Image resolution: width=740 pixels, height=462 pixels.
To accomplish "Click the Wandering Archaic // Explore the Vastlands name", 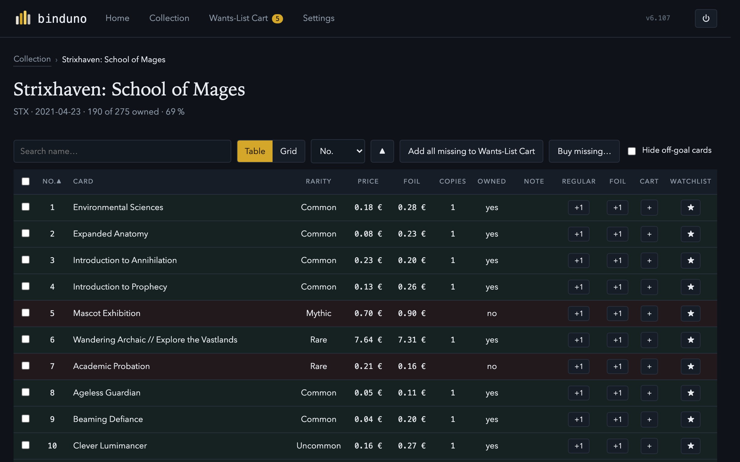I will (155, 340).
